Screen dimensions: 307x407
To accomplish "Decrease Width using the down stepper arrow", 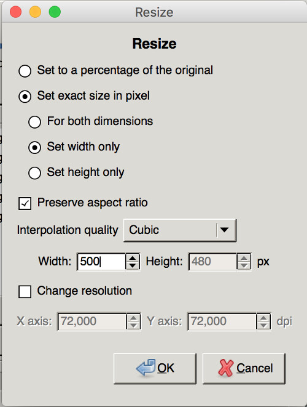I will pos(133,265).
